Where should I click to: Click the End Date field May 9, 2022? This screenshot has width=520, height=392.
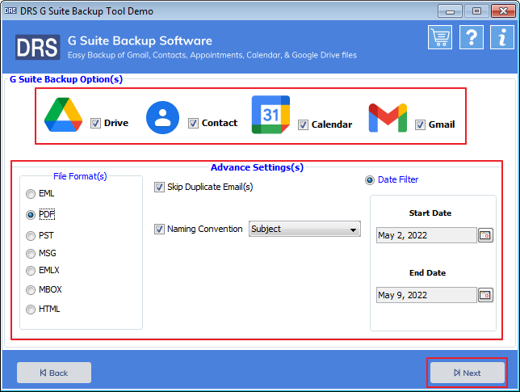point(426,295)
